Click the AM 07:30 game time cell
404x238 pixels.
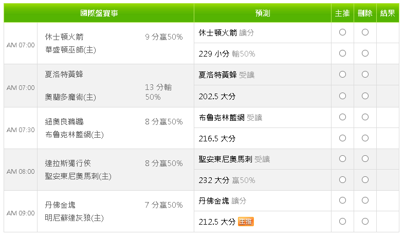[21, 130]
